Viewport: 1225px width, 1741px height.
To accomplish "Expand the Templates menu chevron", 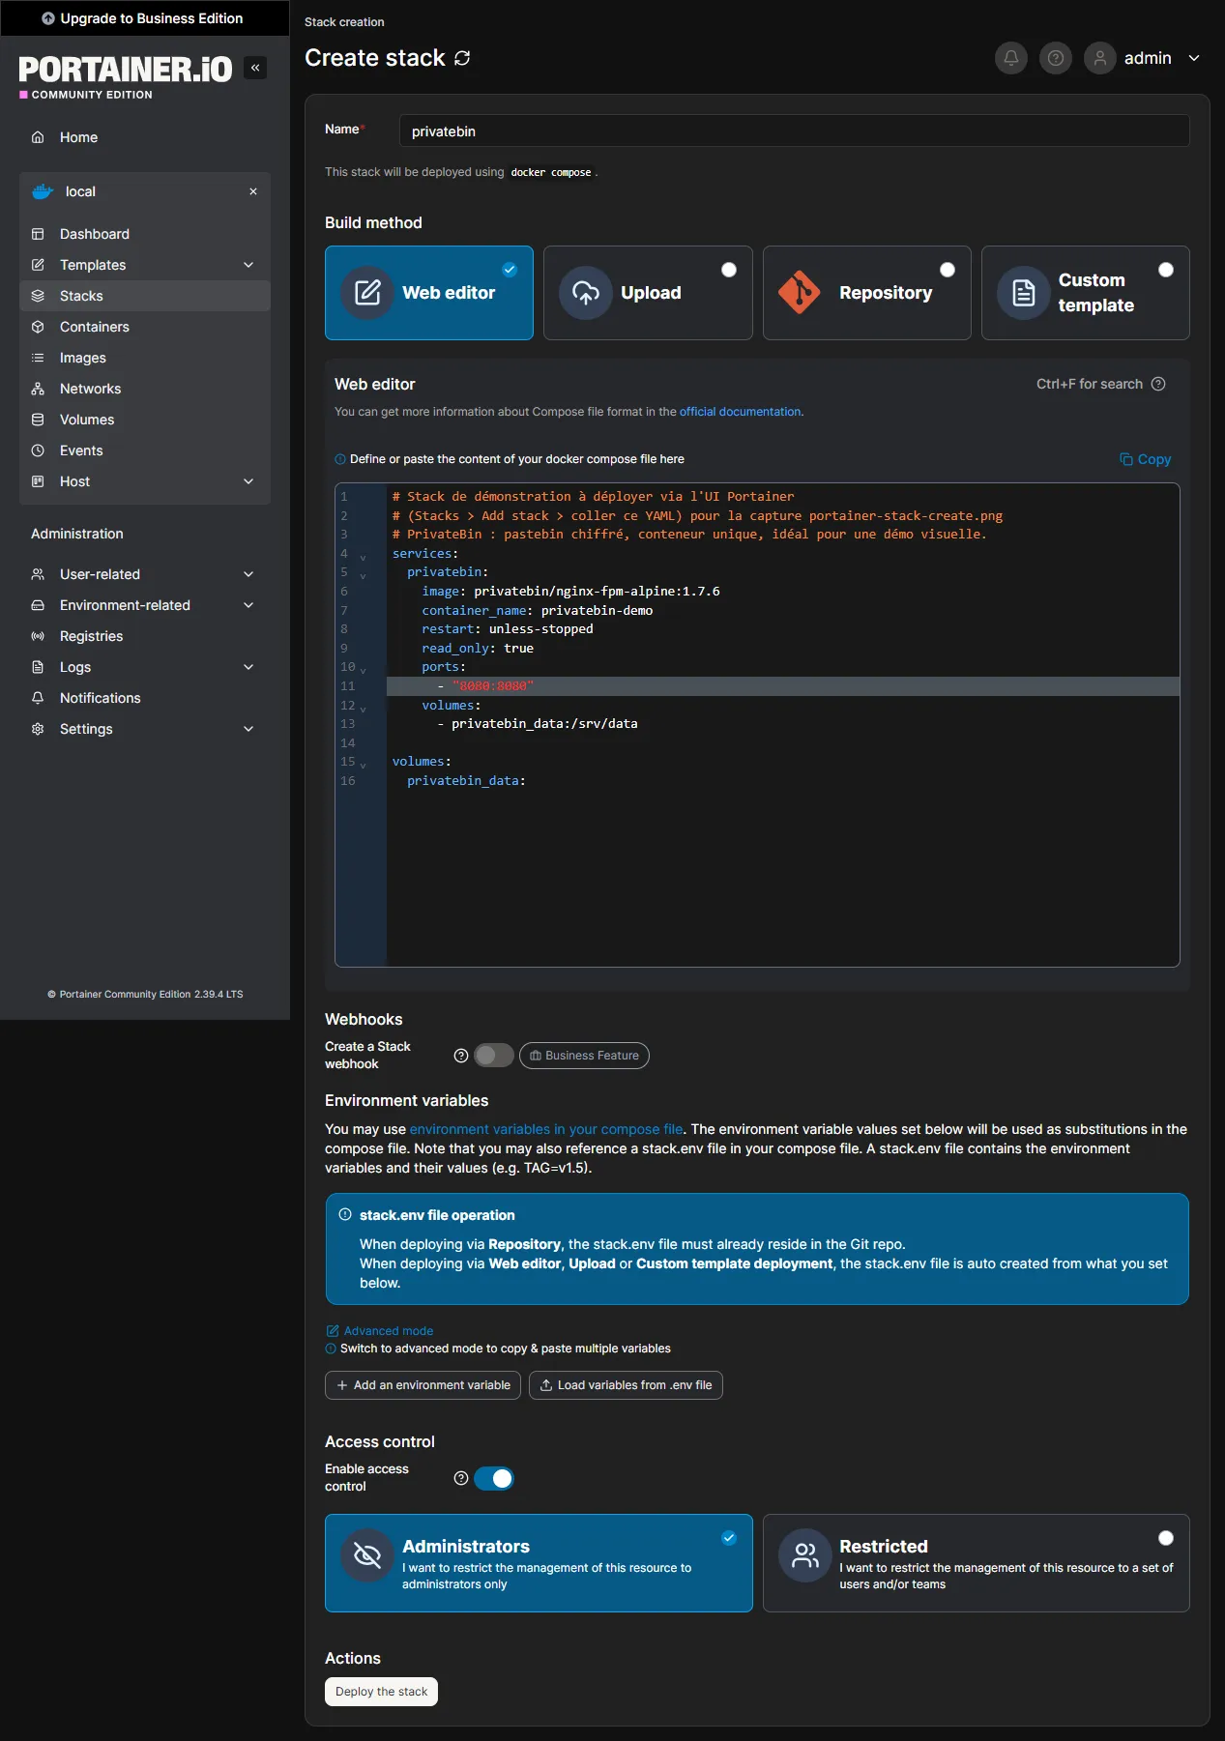I will tap(248, 265).
